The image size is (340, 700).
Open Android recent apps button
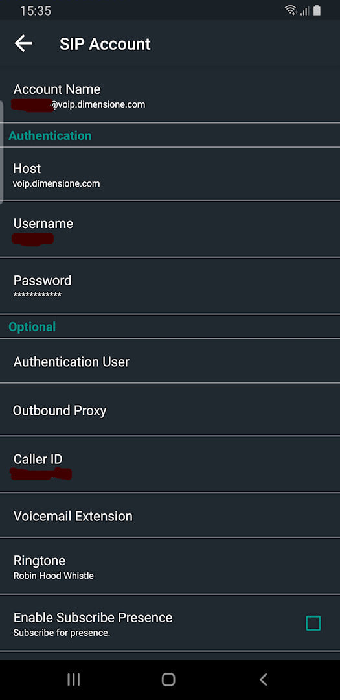click(74, 679)
